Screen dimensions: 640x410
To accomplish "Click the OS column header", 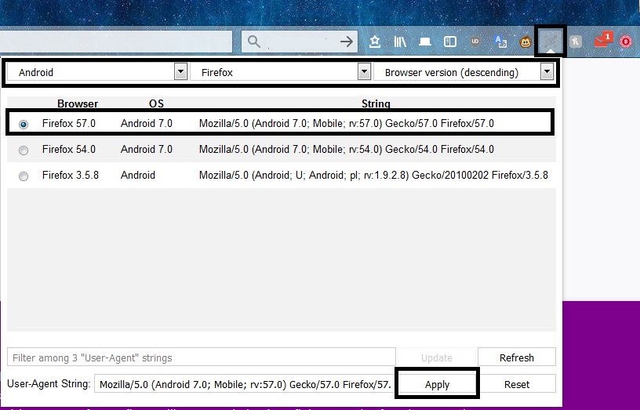I will [156, 103].
